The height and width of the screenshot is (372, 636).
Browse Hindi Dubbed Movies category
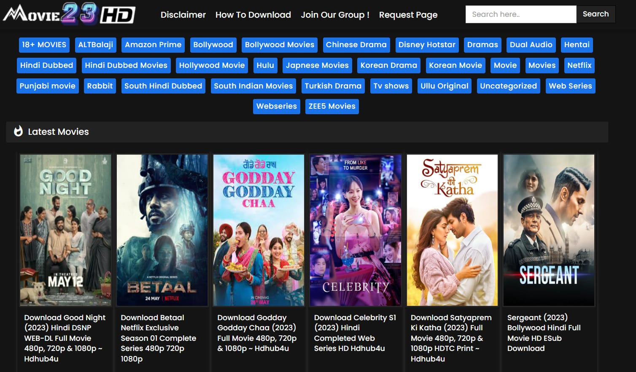click(126, 65)
